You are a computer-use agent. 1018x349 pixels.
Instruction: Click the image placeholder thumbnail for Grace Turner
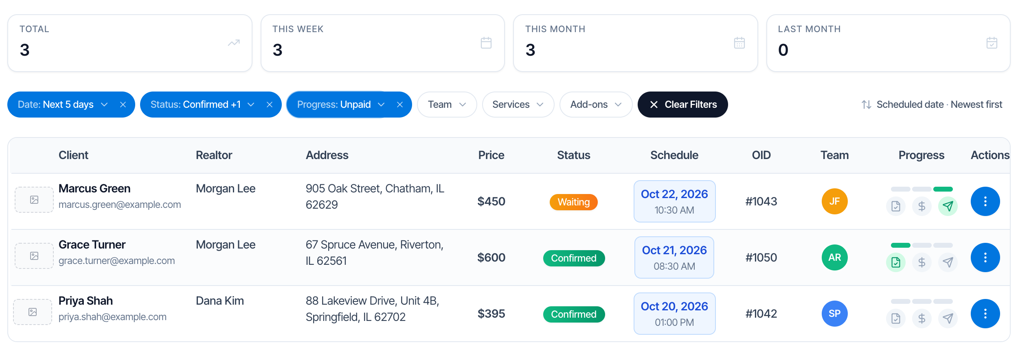coord(34,256)
